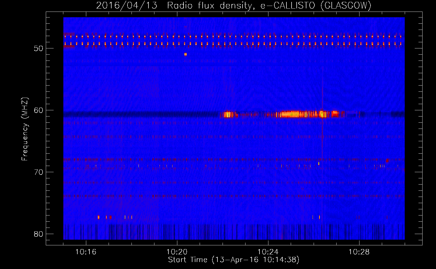Click the 'Start Time (13-Apr-16 10:14:38)' label
The image size is (436, 269).
[234, 260]
